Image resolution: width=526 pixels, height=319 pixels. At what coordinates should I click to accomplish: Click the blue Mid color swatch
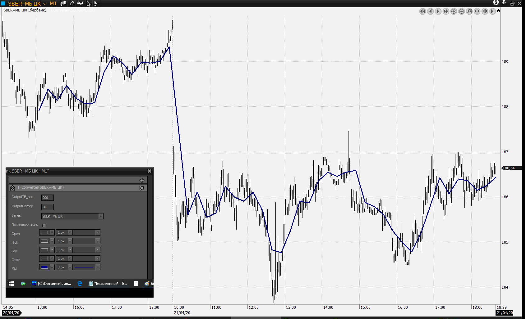pos(44,267)
